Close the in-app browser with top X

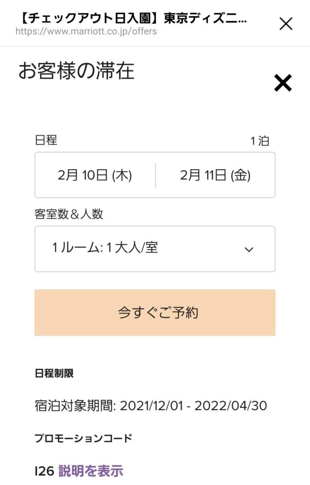[285, 24]
